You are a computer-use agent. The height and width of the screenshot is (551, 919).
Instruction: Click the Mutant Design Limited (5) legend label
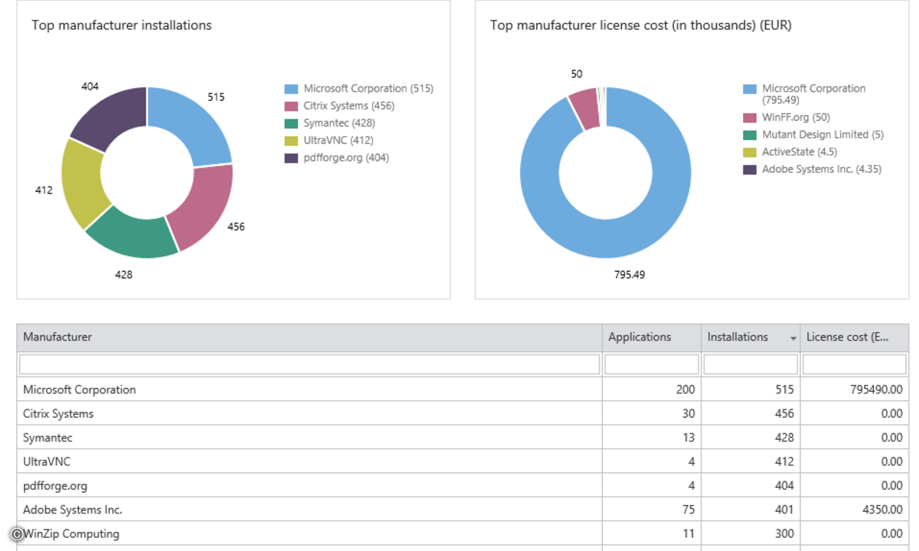[x=823, y=135]
